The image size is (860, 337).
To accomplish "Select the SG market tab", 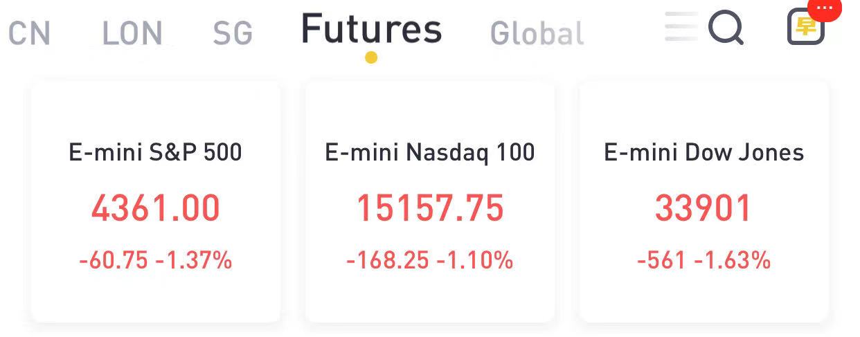I will (x=233, y=33).
